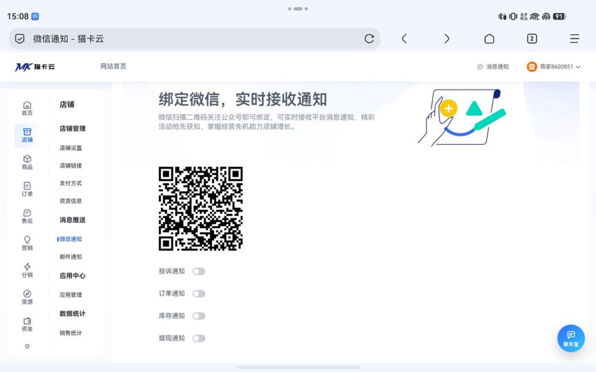The height and width of the screenshot is (372, 596).
Task: Expand the 商家8600851 account dropdown arrow
Action: point(578,67)
